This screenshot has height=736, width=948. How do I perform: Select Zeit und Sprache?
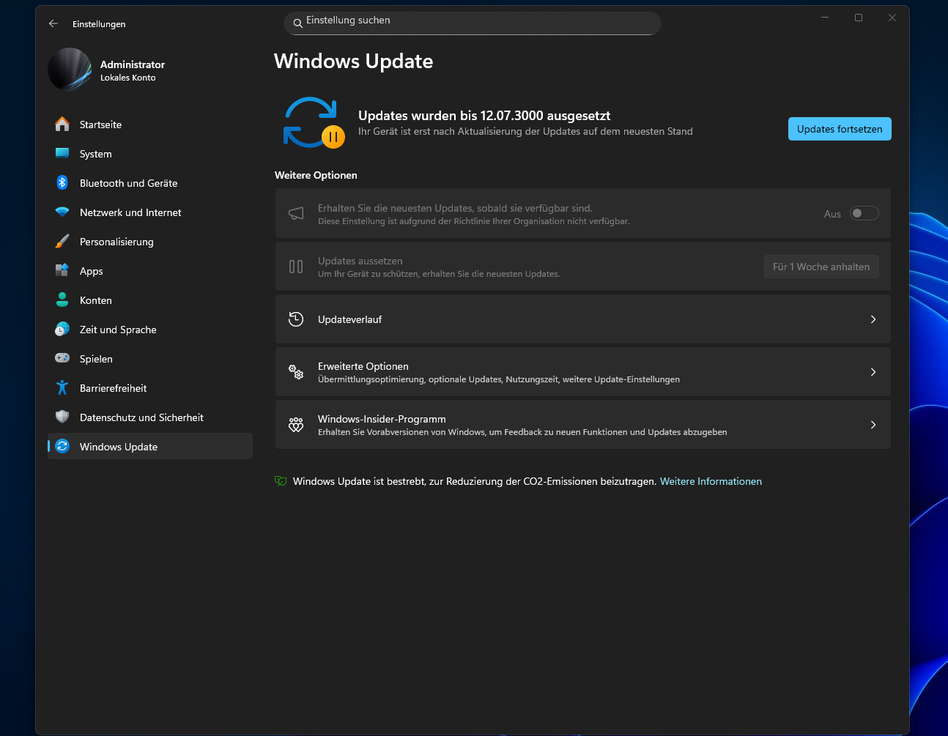(x=150, y=330)
